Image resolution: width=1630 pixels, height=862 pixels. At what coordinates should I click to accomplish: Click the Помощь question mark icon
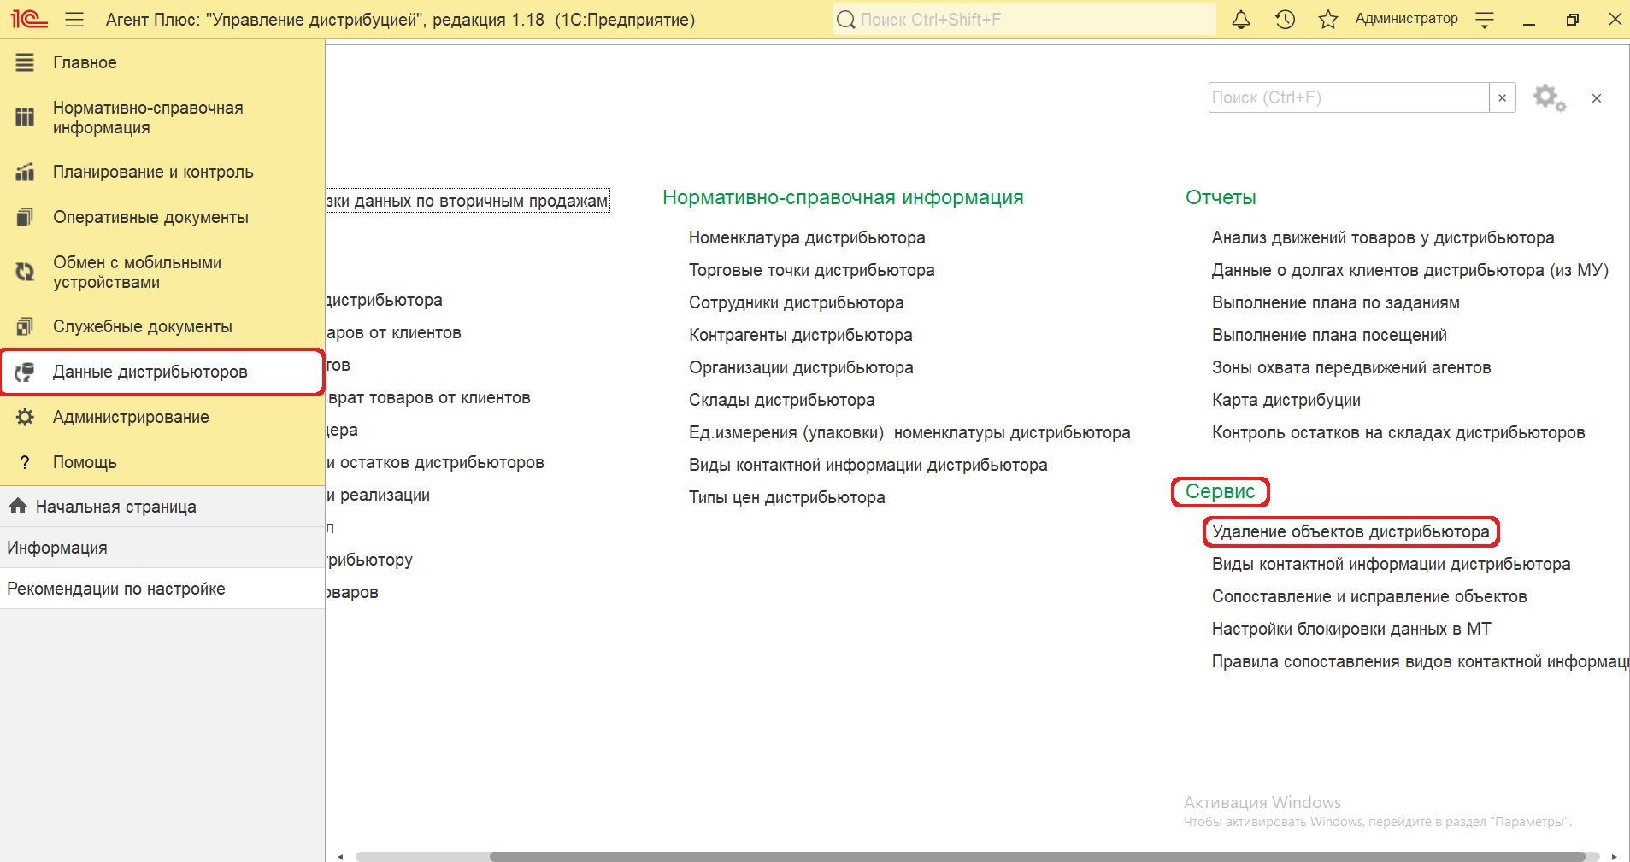25,462
